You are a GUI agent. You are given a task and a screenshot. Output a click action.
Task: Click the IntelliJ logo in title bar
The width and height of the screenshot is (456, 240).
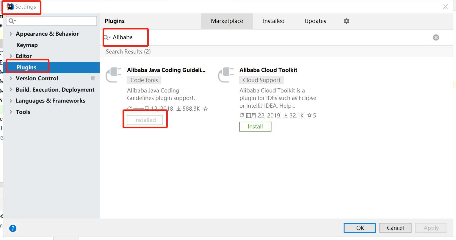tap(10, 7)
